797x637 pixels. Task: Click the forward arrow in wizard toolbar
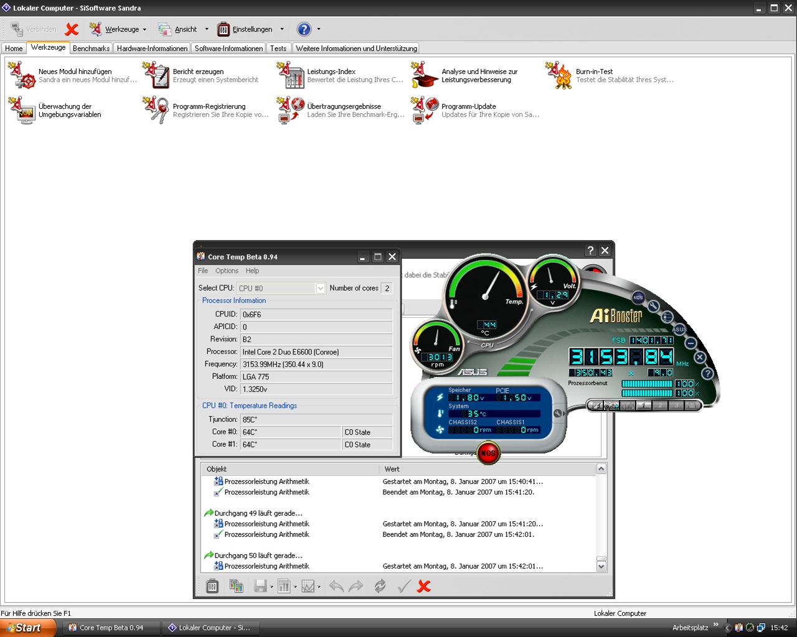(356, 586)
